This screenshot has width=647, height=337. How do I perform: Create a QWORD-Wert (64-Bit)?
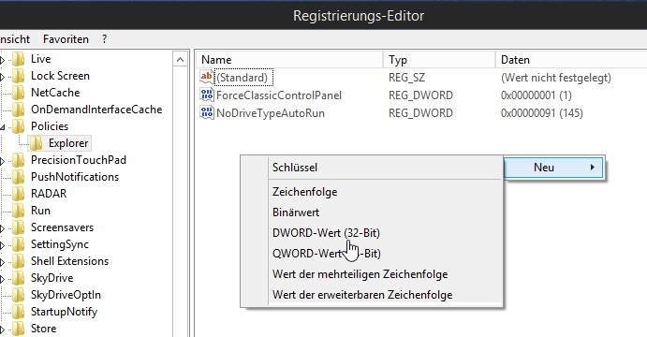pyautogui.click(x=385, y=254)
